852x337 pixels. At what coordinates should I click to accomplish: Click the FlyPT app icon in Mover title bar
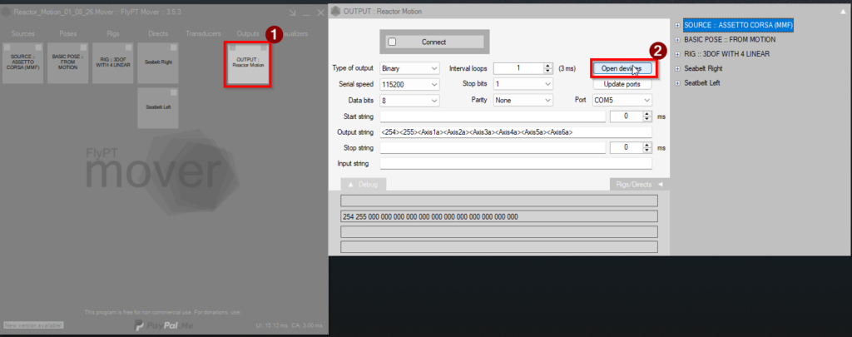tap(7, 12)
